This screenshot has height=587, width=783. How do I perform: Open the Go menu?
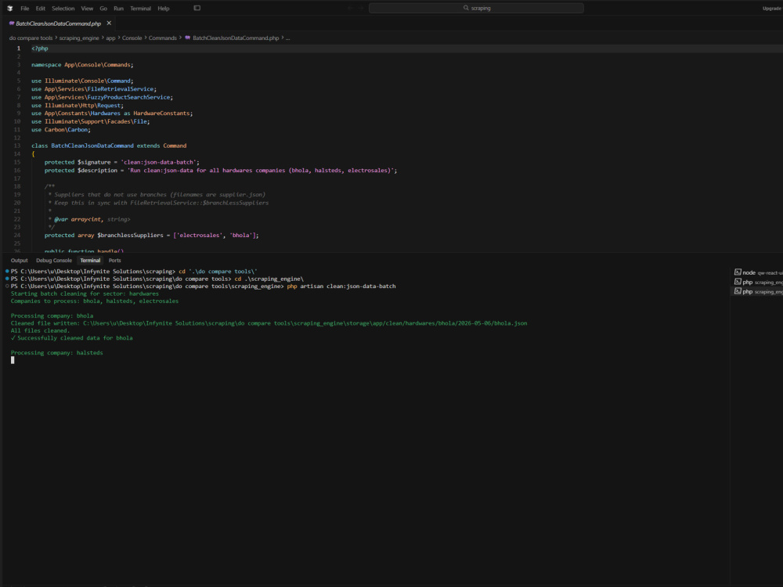tap(103, 9)
